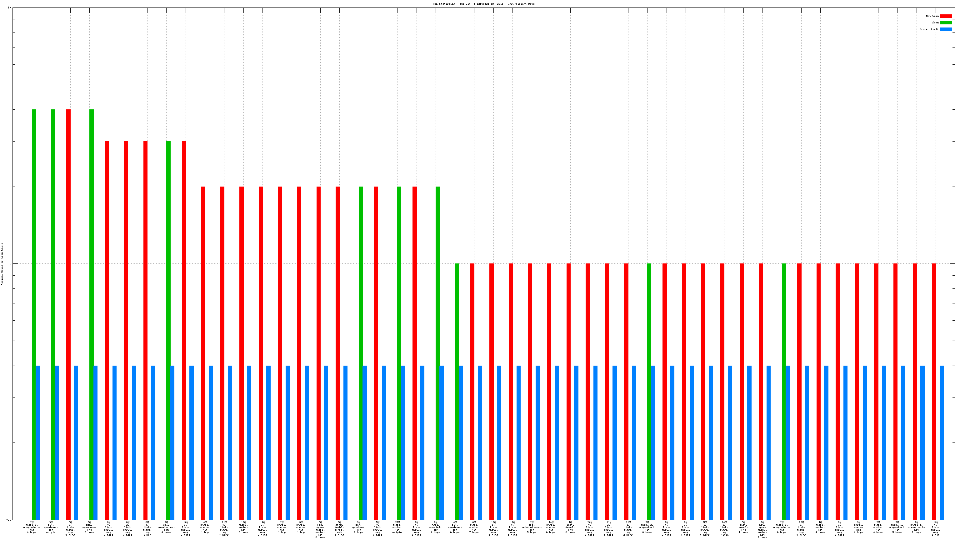Click the green Spam legend swatch
This screenshot has width=960, height=540.
946,23
